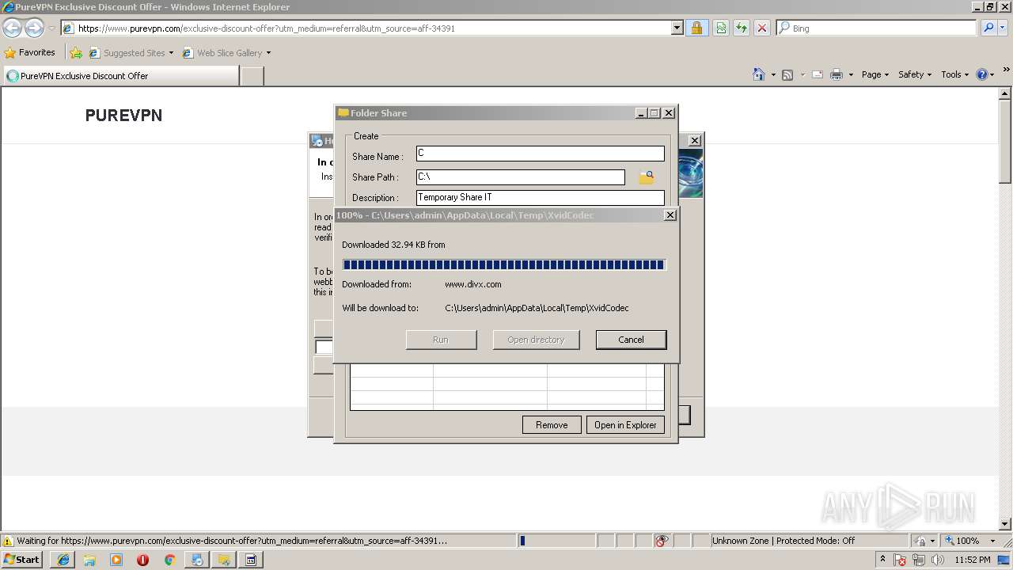Click the page vertical scrollbar down arrow
The width and height of the screenshot is (1013, 570).
[x=1006, y=524]
